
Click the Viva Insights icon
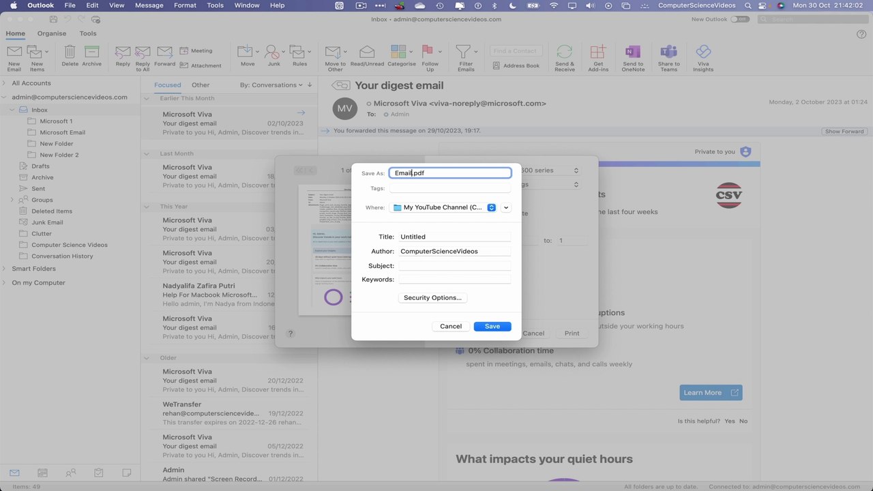point(703,52)
